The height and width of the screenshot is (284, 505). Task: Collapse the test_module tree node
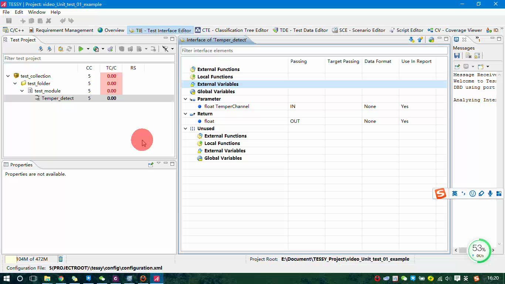pos(22,91)
